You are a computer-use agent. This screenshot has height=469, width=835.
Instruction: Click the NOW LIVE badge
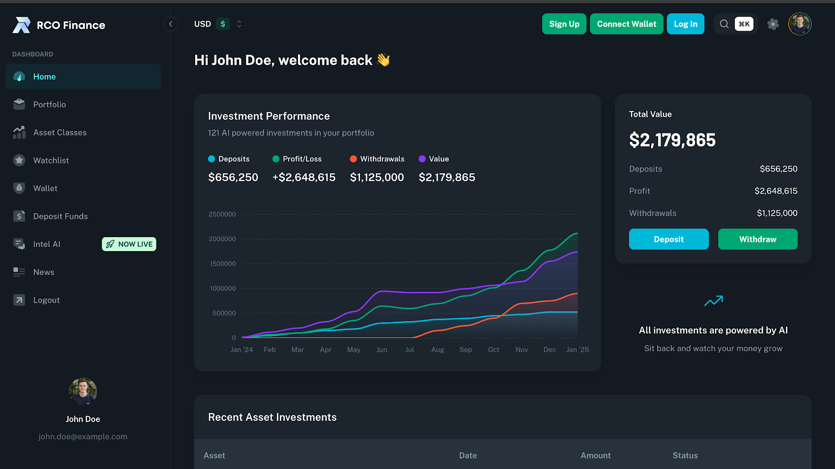click(x=129, y=244)
